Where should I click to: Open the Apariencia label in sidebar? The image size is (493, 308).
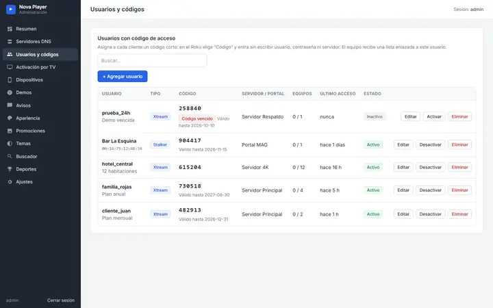pos(28,118)
